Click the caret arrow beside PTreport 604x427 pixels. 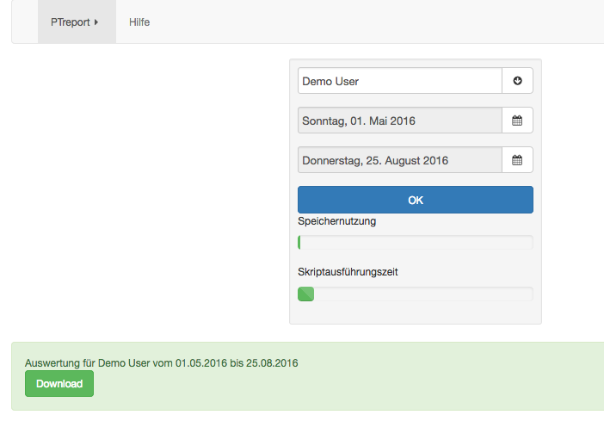click(x=96, y=22)
